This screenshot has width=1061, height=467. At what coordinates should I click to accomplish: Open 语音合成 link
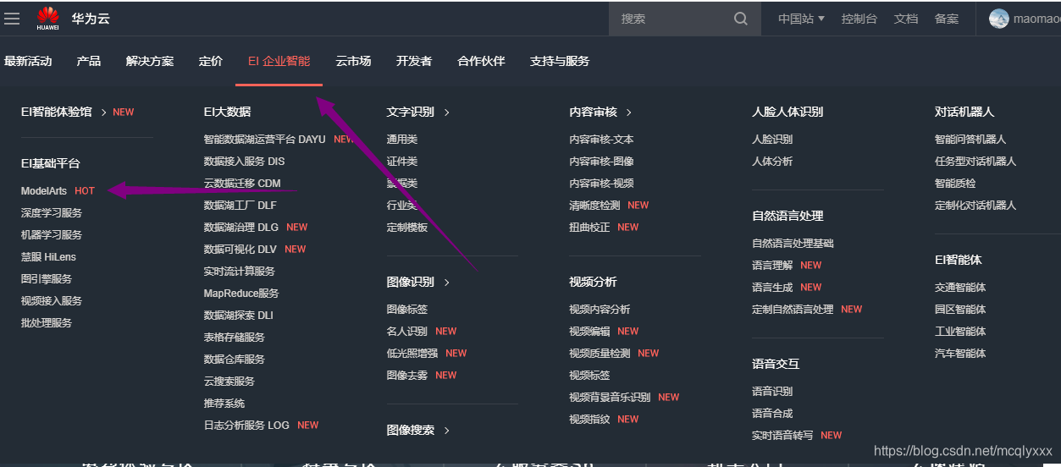click(773, 414)
